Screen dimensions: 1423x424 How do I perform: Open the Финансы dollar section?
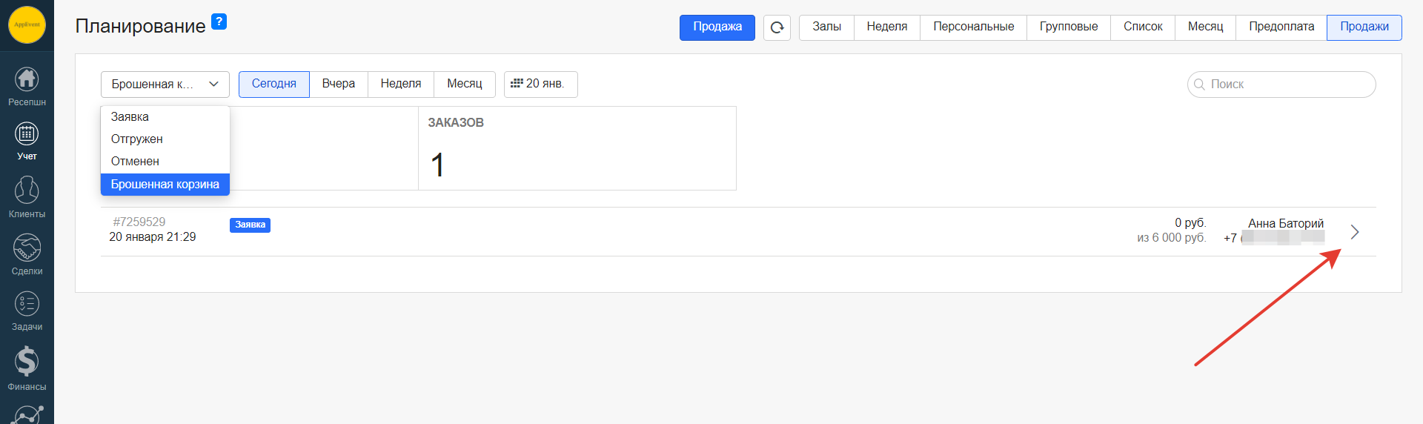[27, 368]
